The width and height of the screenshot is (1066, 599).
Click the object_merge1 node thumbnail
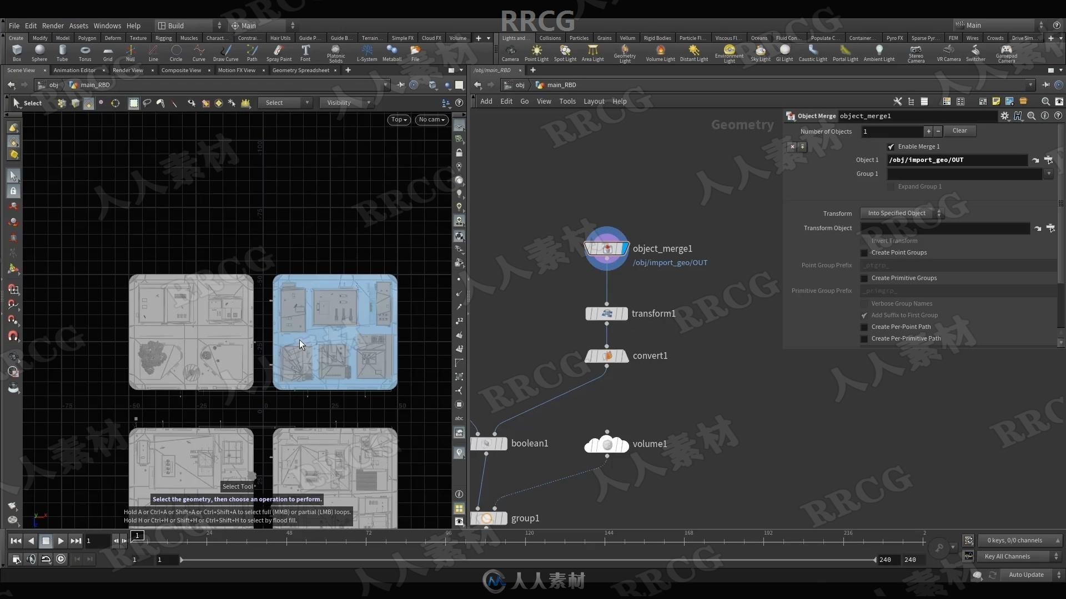click(x=607, y=248)
